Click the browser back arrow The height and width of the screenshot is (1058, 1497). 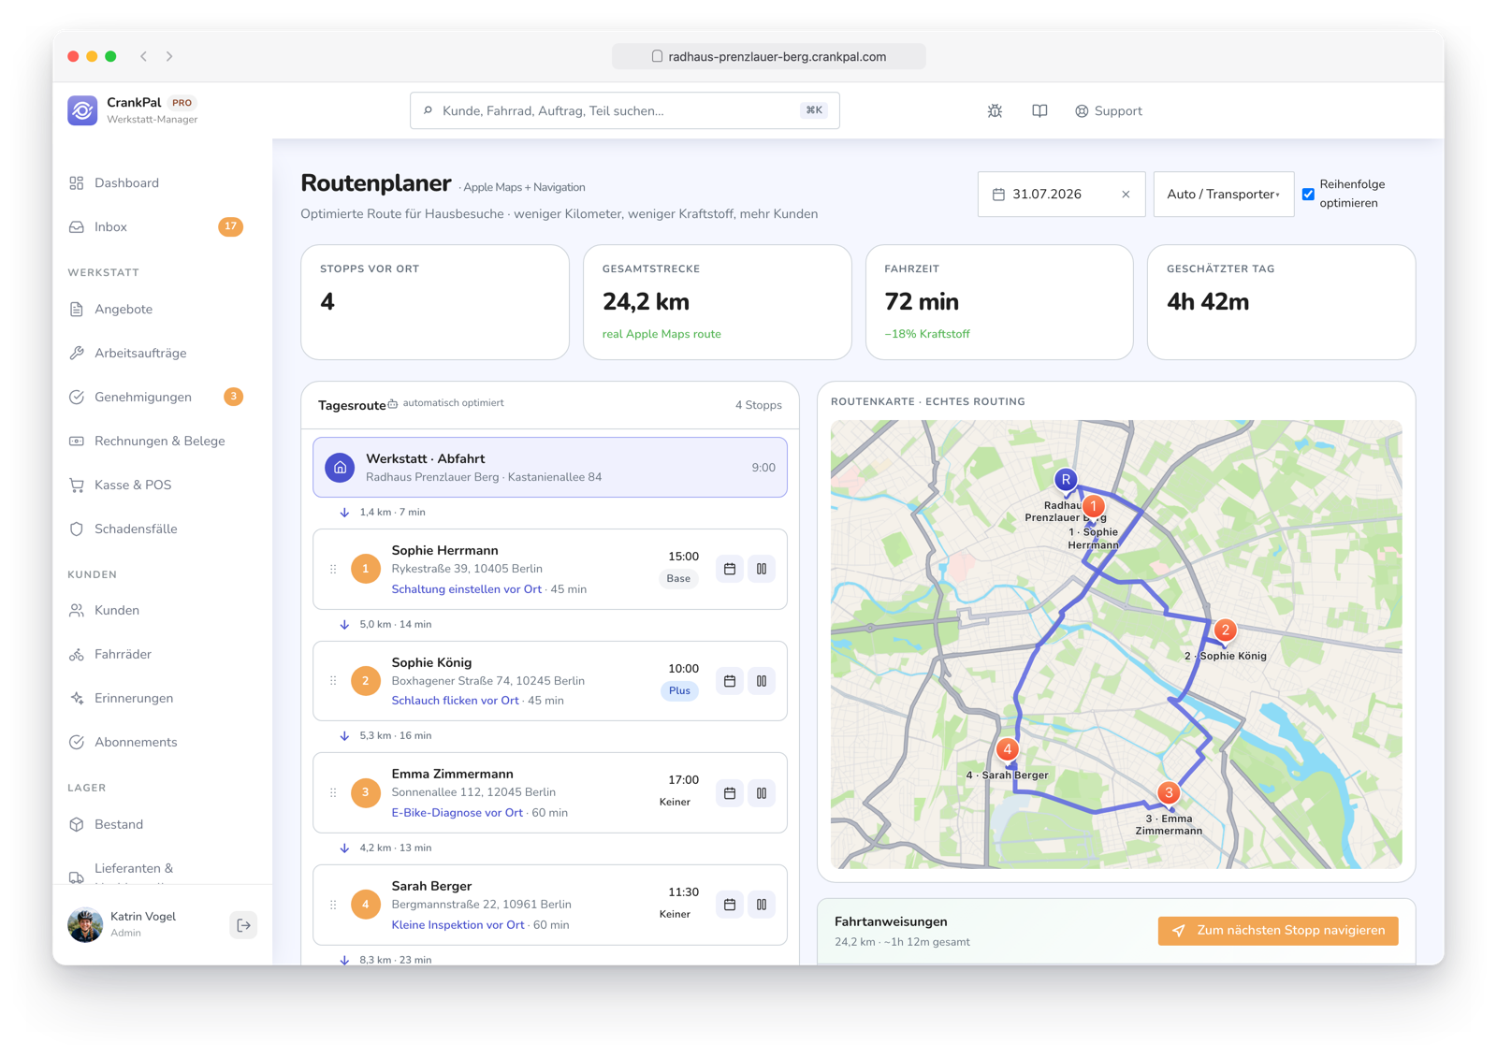point(144,56)
